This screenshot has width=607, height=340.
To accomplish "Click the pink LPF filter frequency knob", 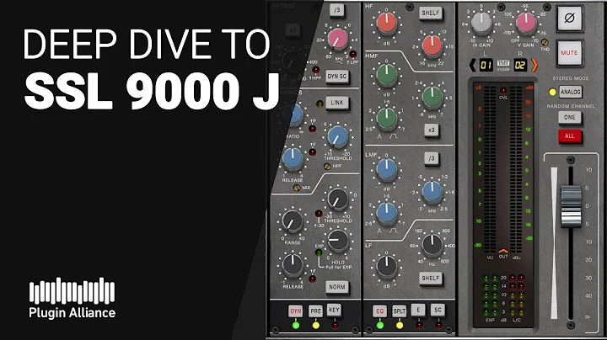I will [x=338, y=39].
